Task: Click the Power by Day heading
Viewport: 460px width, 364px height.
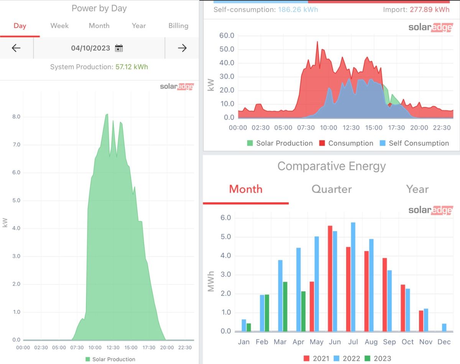Action: 99,8
